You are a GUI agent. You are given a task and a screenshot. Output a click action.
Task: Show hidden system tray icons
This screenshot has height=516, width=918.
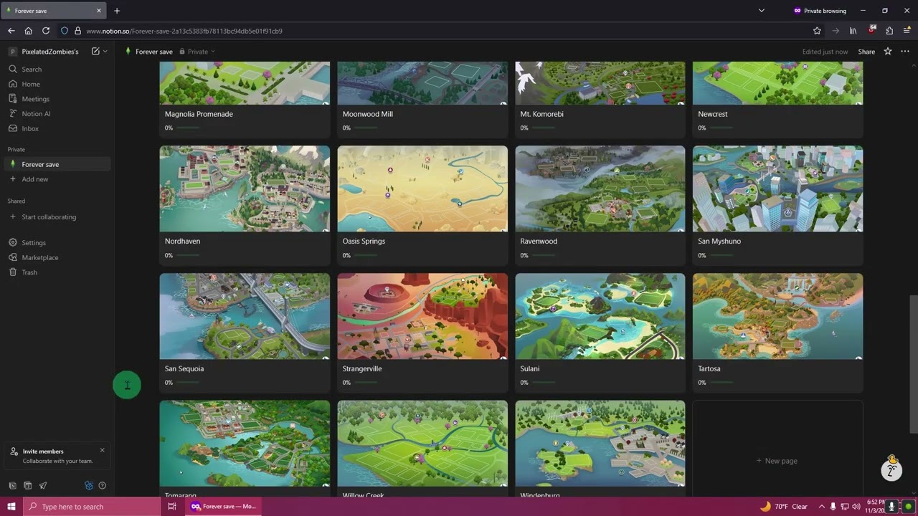tap(822, 507)
